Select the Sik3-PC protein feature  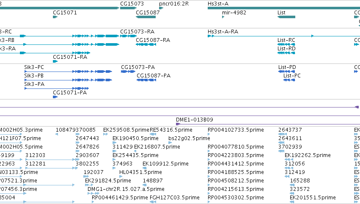68,72
